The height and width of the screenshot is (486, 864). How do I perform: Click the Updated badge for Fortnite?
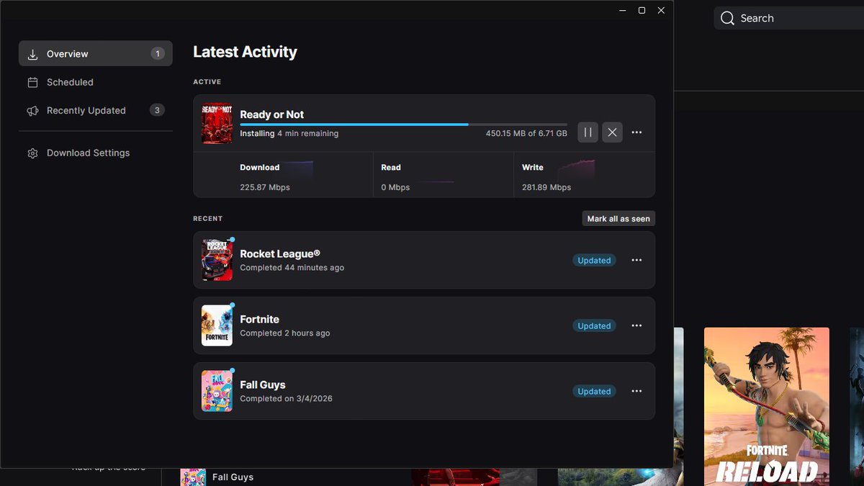tap(594, 326)
